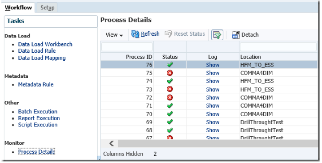Viewport: 322px width, 163px height.
Task: Click green check status for process 71
Action: (170, 106)
